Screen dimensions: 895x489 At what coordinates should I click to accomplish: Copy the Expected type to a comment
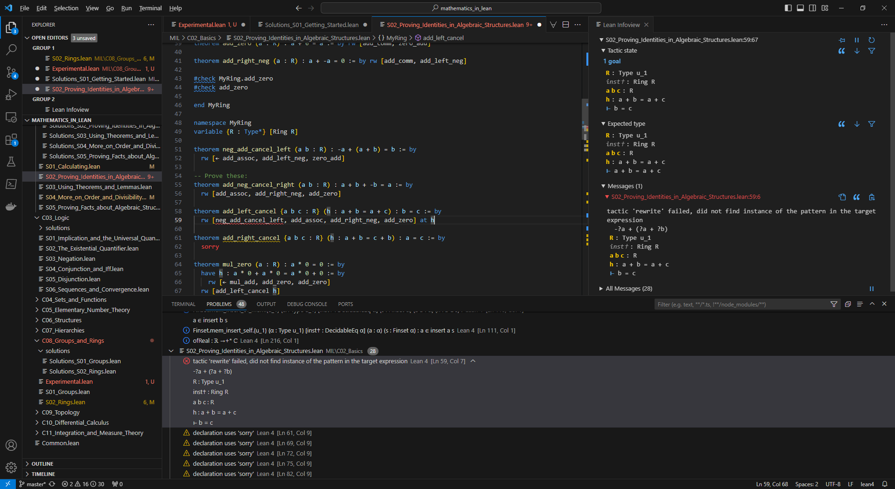[x=842, y=124]
